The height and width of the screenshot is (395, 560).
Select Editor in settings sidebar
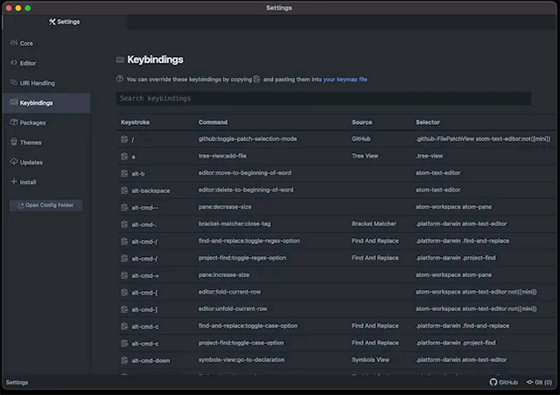point(28,63)
